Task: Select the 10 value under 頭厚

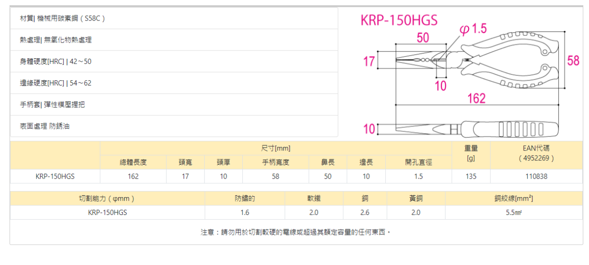Action: (x=223, y=176)
